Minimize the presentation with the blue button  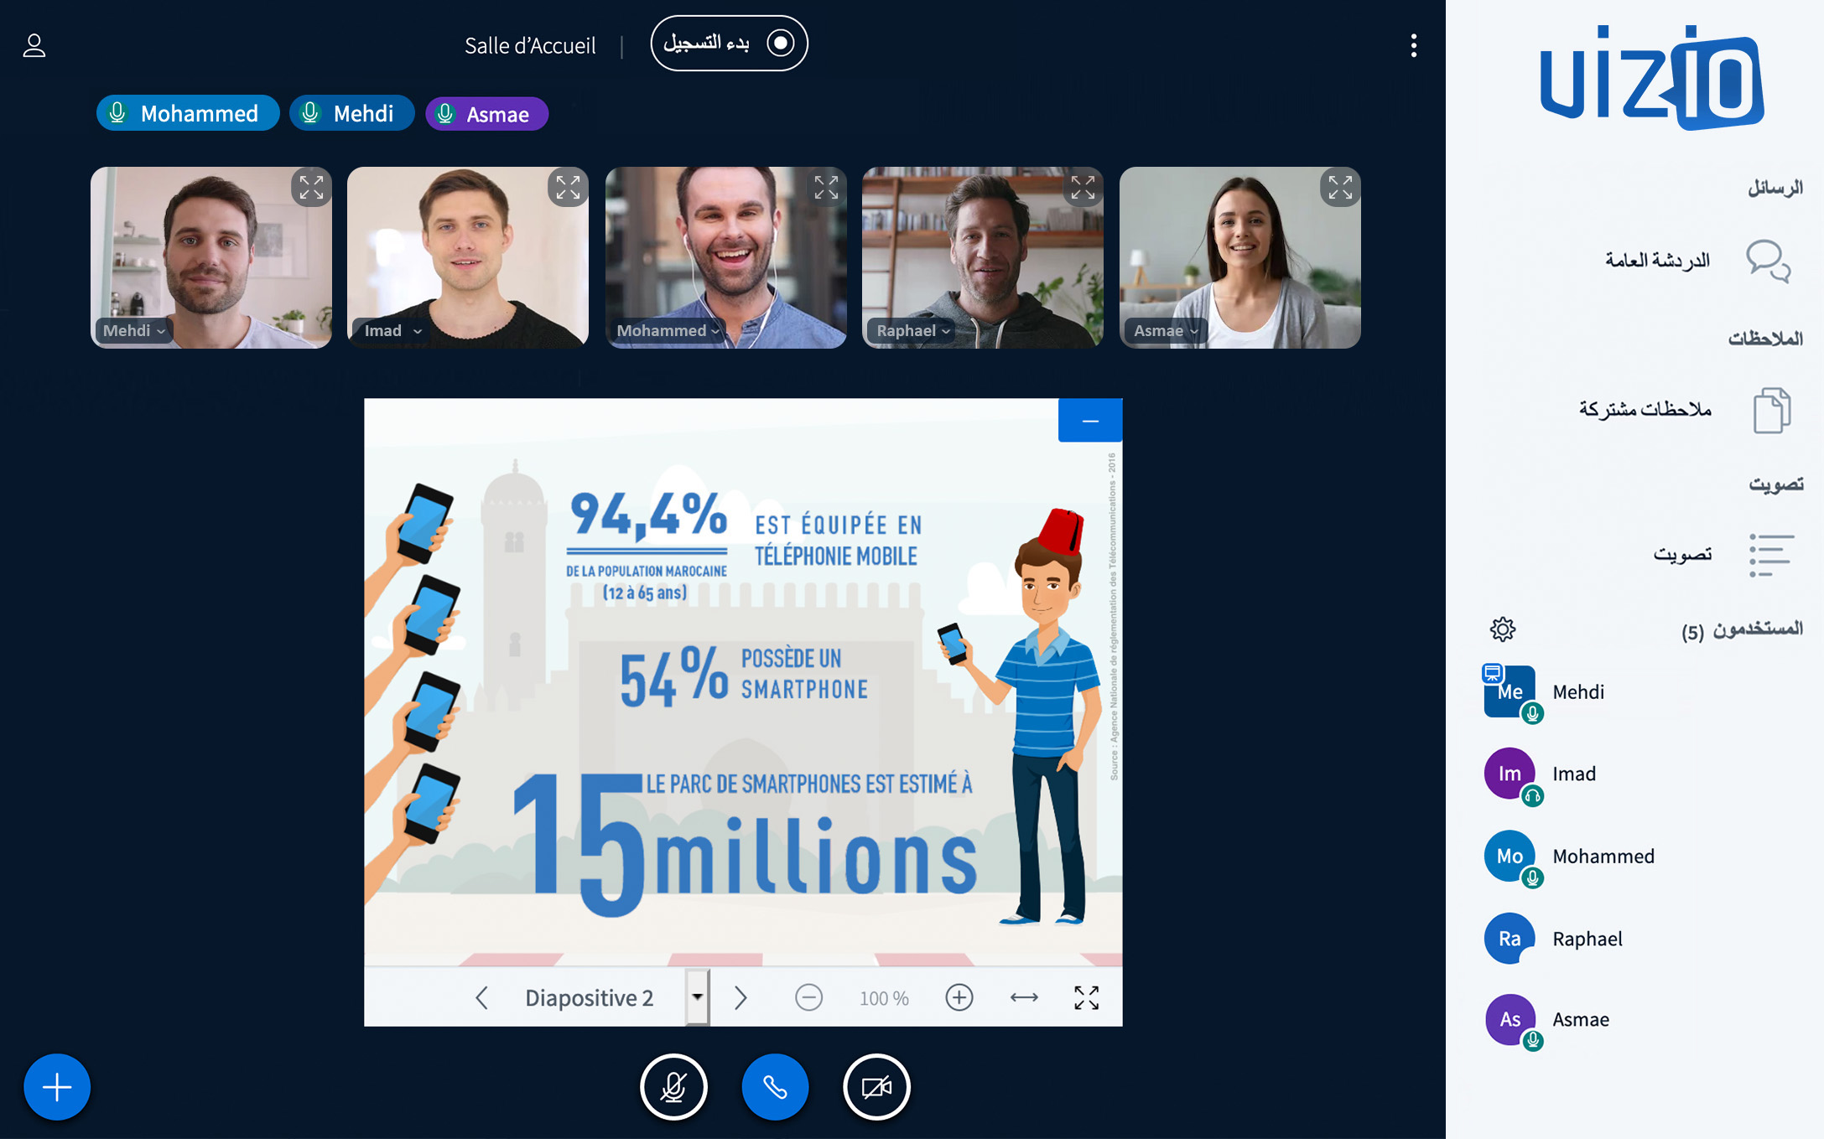click(x=1089, y=420)
